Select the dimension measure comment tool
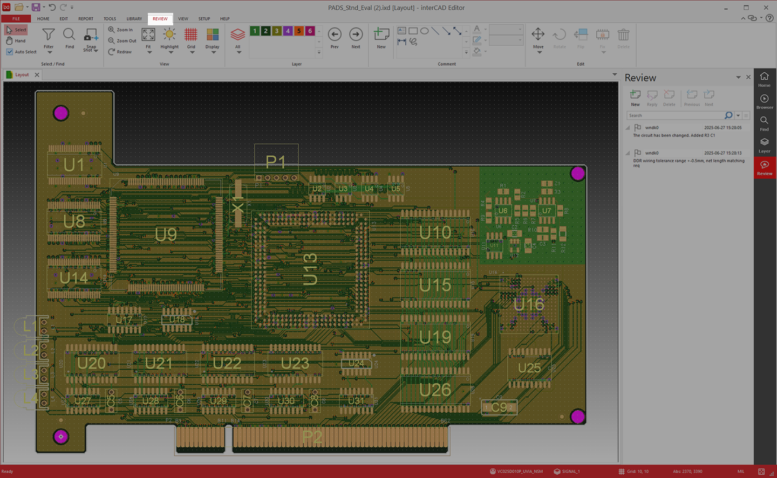 [402, 41]
